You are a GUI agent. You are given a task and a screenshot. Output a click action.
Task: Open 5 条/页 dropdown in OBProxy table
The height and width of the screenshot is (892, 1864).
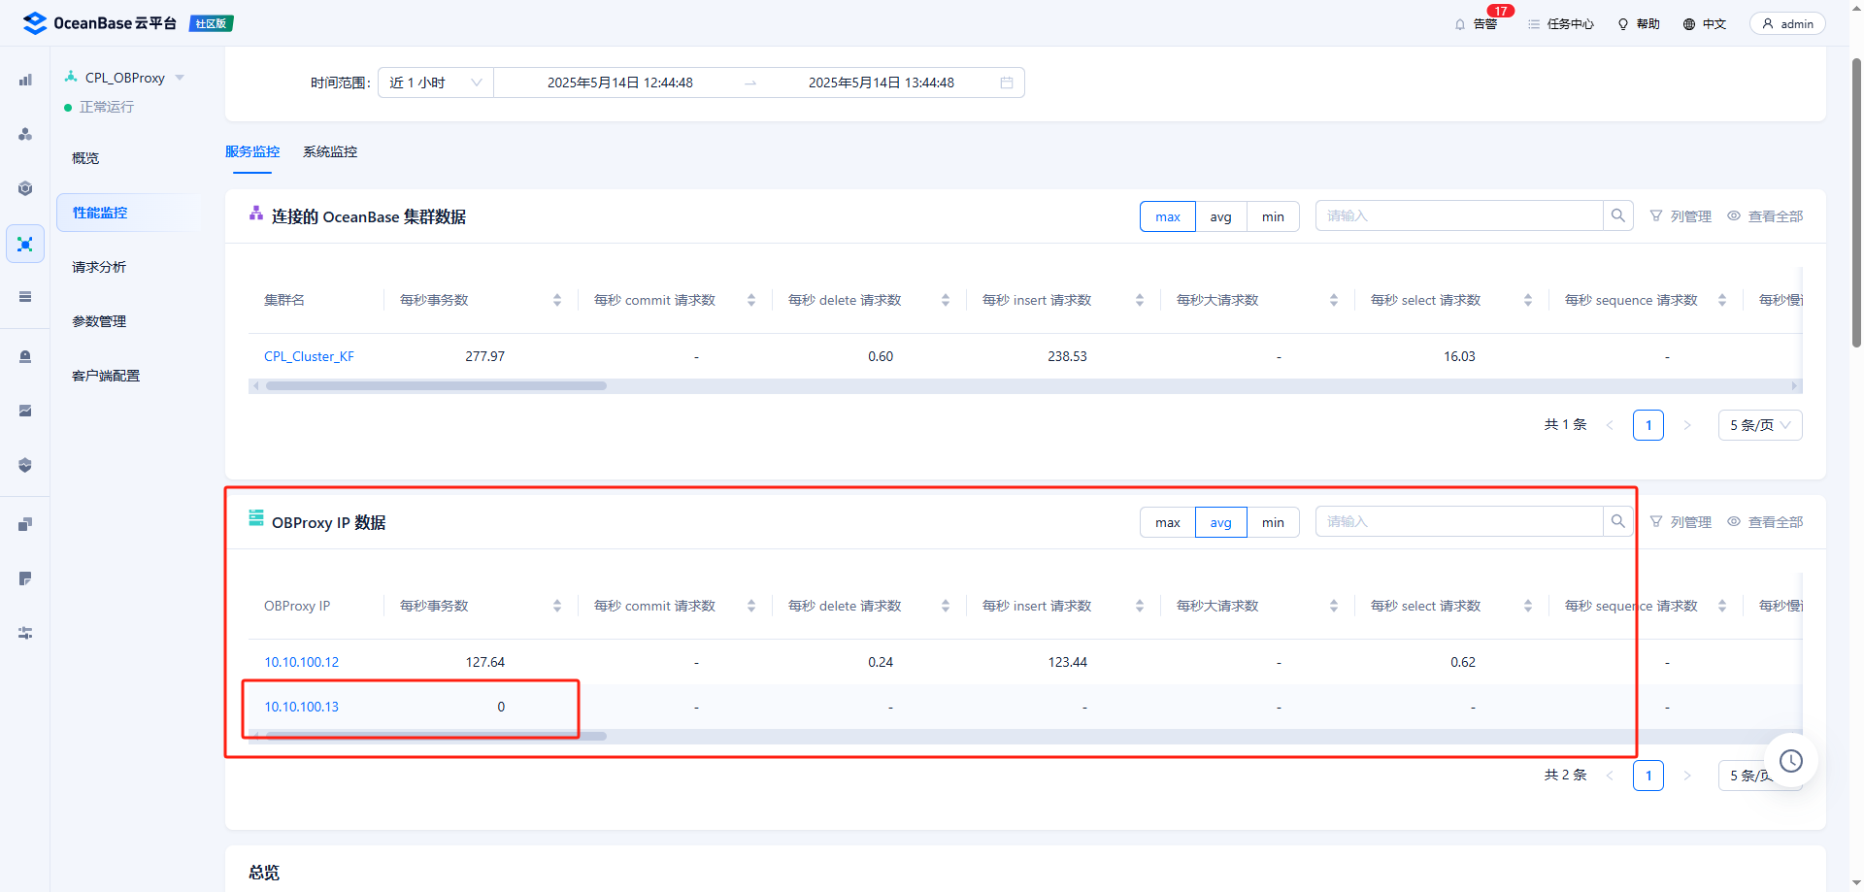pyautogui.click(x=1760, y=776)
